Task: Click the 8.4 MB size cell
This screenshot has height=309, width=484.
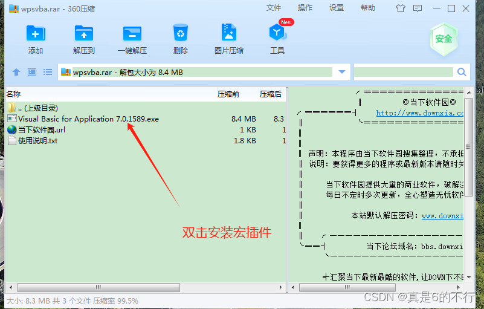Action: click(244, 119)
